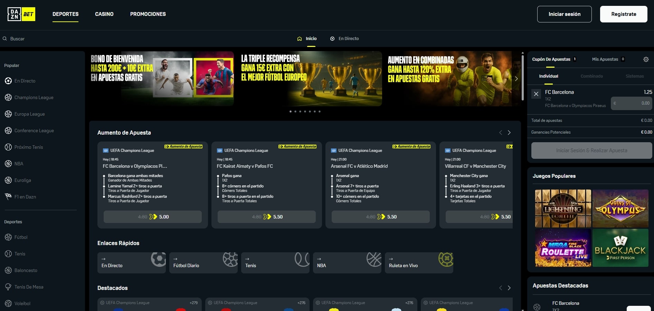The height and width of the screenshot is (311, 654).
Task: Open the Euroliga section from sidebar
Action: tap(8, 180)
